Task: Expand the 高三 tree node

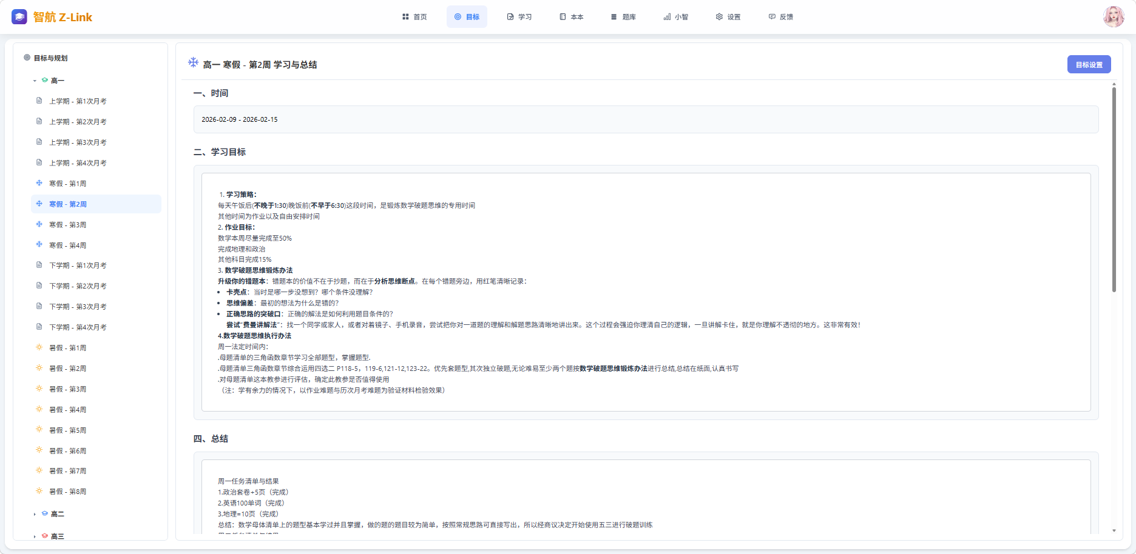Action: pyautogui.click(x=35, y=536)
